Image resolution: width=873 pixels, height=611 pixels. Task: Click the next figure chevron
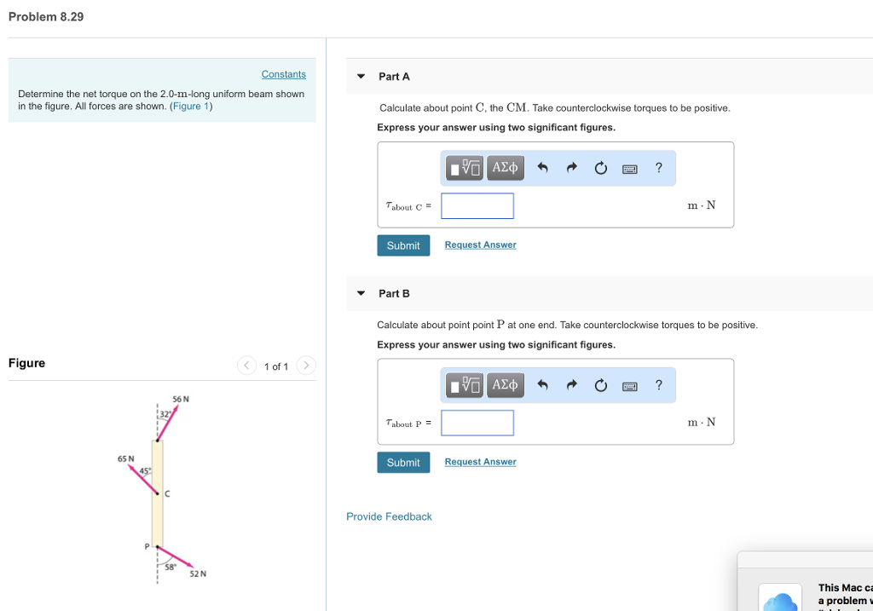[306, 365]
